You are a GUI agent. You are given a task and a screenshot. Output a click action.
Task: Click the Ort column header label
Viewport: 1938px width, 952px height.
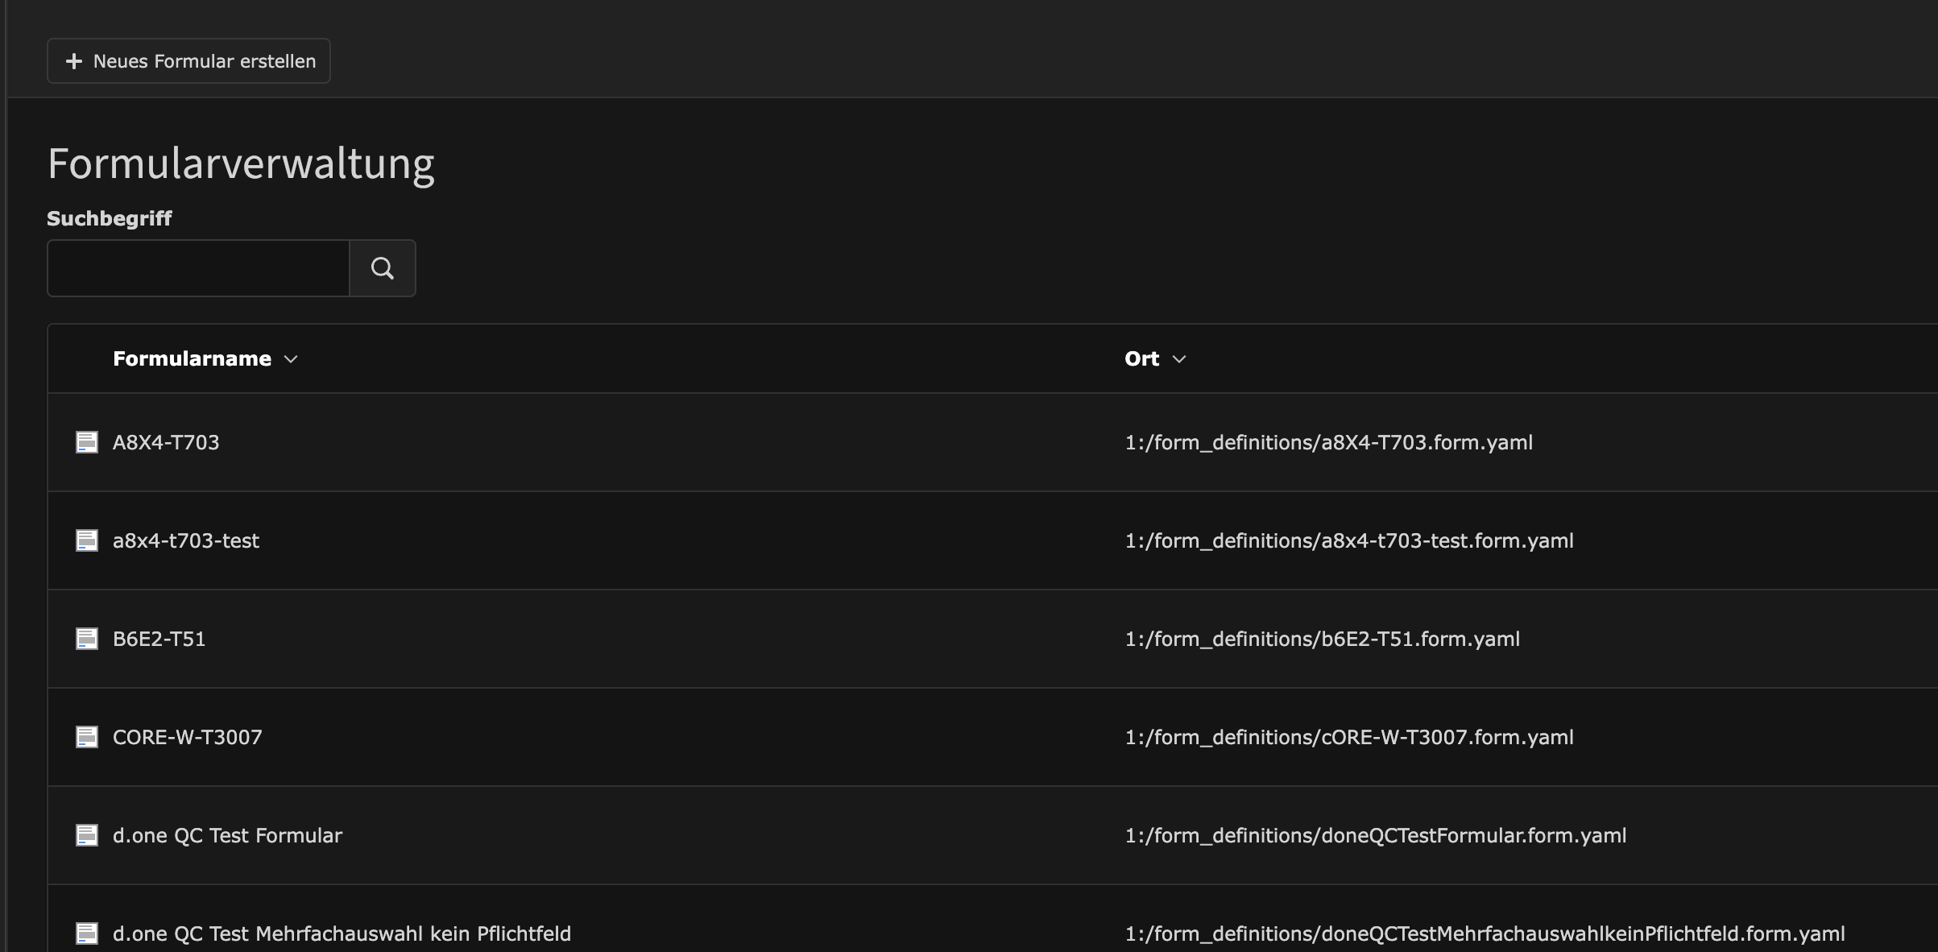pyautogui.click(x=1141, y=358)
